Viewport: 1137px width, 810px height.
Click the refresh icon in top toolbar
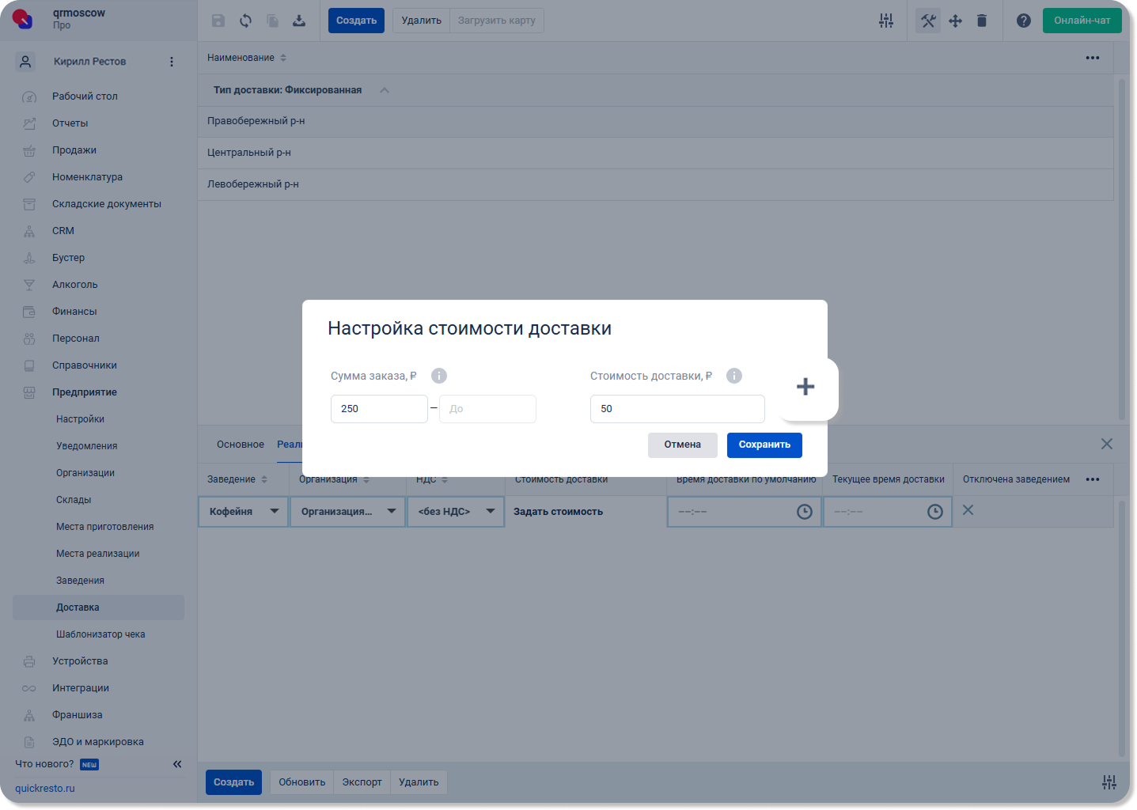[246, 21]
